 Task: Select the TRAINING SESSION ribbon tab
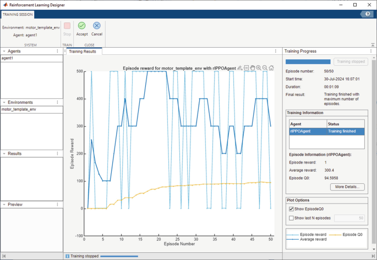pos(18,15)
